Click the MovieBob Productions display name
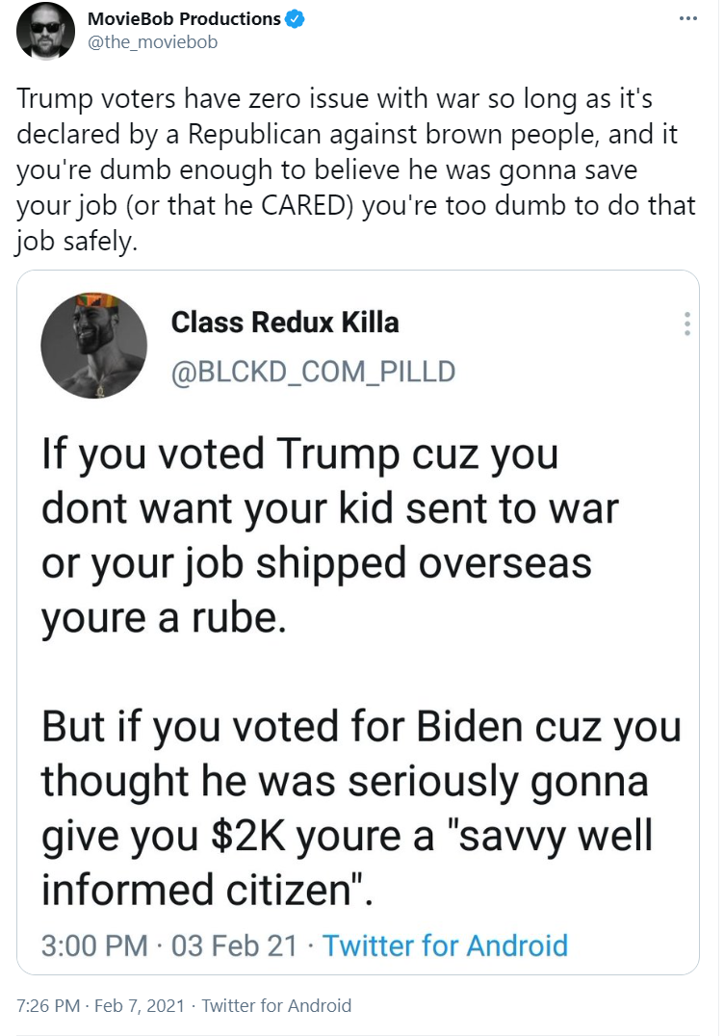This screenshot has height=1036, width=724. [184, 19]
